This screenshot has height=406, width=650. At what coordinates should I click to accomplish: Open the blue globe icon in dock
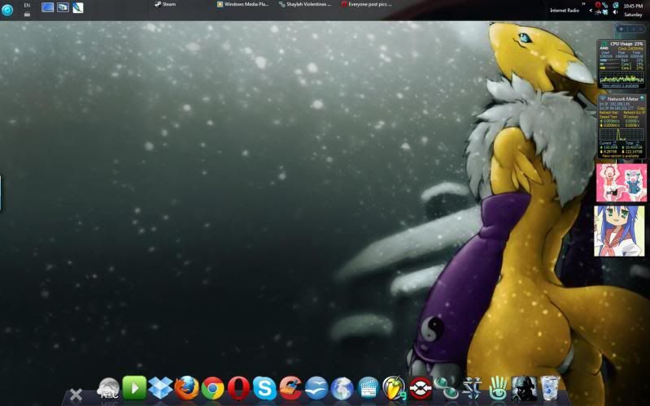pos(342,389)
